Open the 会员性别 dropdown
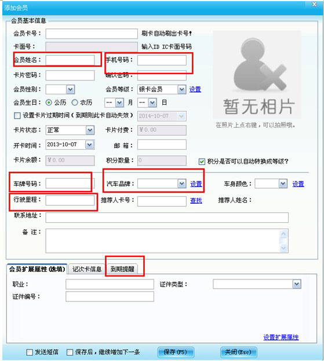 [70, 89]
